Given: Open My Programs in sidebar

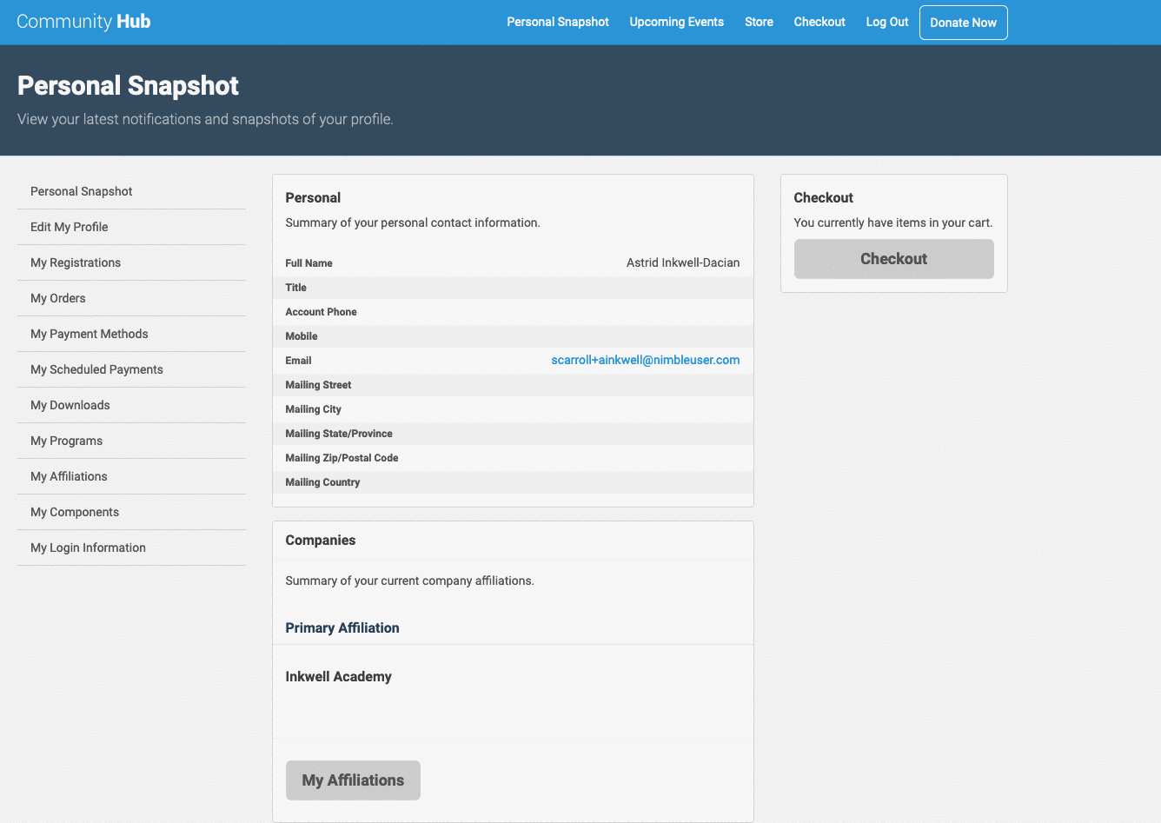Looking at the screenshot, I should tap(67, 441).
